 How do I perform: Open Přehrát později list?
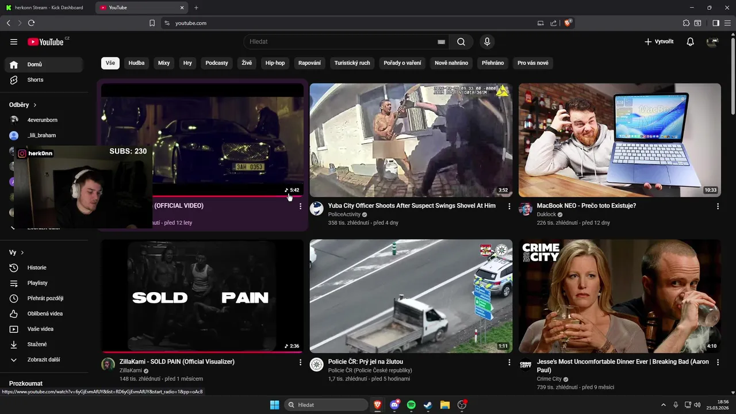click(44, 298)
